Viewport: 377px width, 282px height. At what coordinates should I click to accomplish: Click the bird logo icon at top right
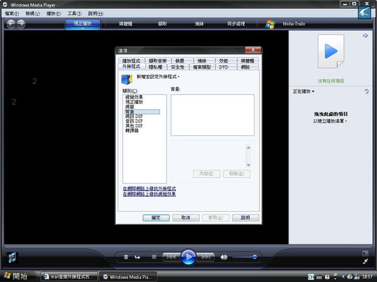tap(364, 13)
